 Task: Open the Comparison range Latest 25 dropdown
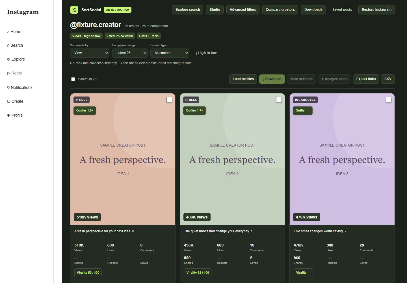pos(130,53)
